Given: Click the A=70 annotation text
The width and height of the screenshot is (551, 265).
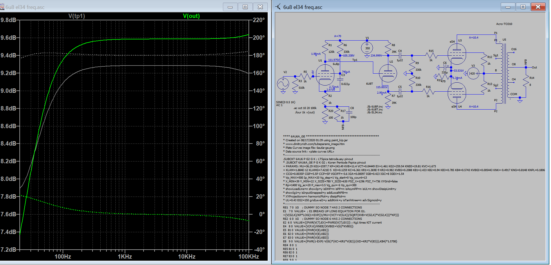Looking at the screenshot, I should point(338,36).
